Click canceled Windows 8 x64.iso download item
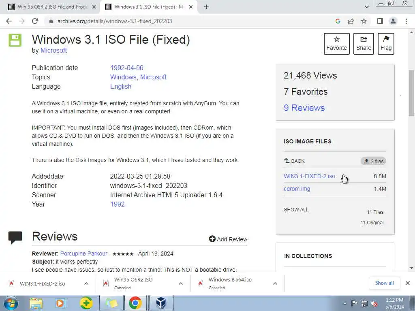 click(x=230, y=283)
